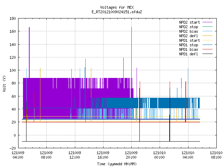223x167 pixels.
Task: Click the 60 y-axis tick label
Action: [14, 96]
